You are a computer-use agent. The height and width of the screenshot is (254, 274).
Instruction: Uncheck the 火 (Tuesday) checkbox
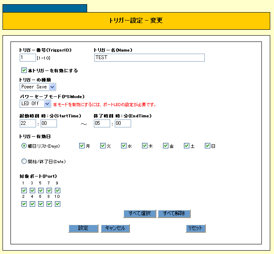(x=103, y=145)
